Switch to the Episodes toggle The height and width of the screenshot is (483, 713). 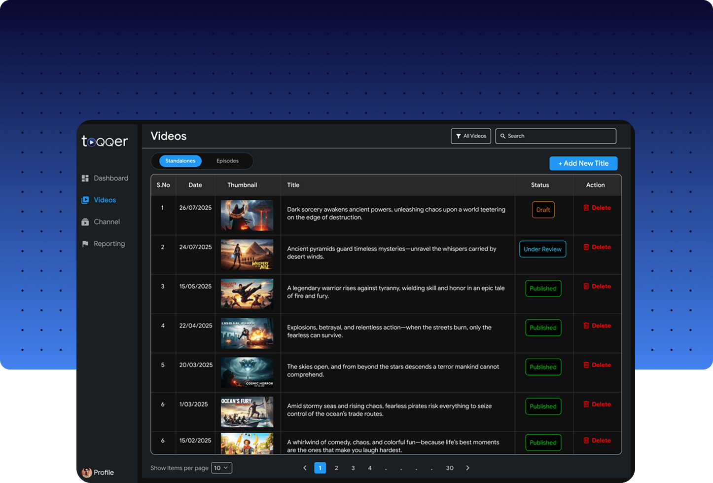coord(227,161)
